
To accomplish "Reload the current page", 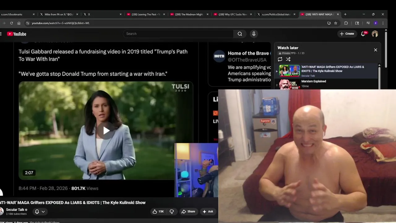I will [11, 23].
